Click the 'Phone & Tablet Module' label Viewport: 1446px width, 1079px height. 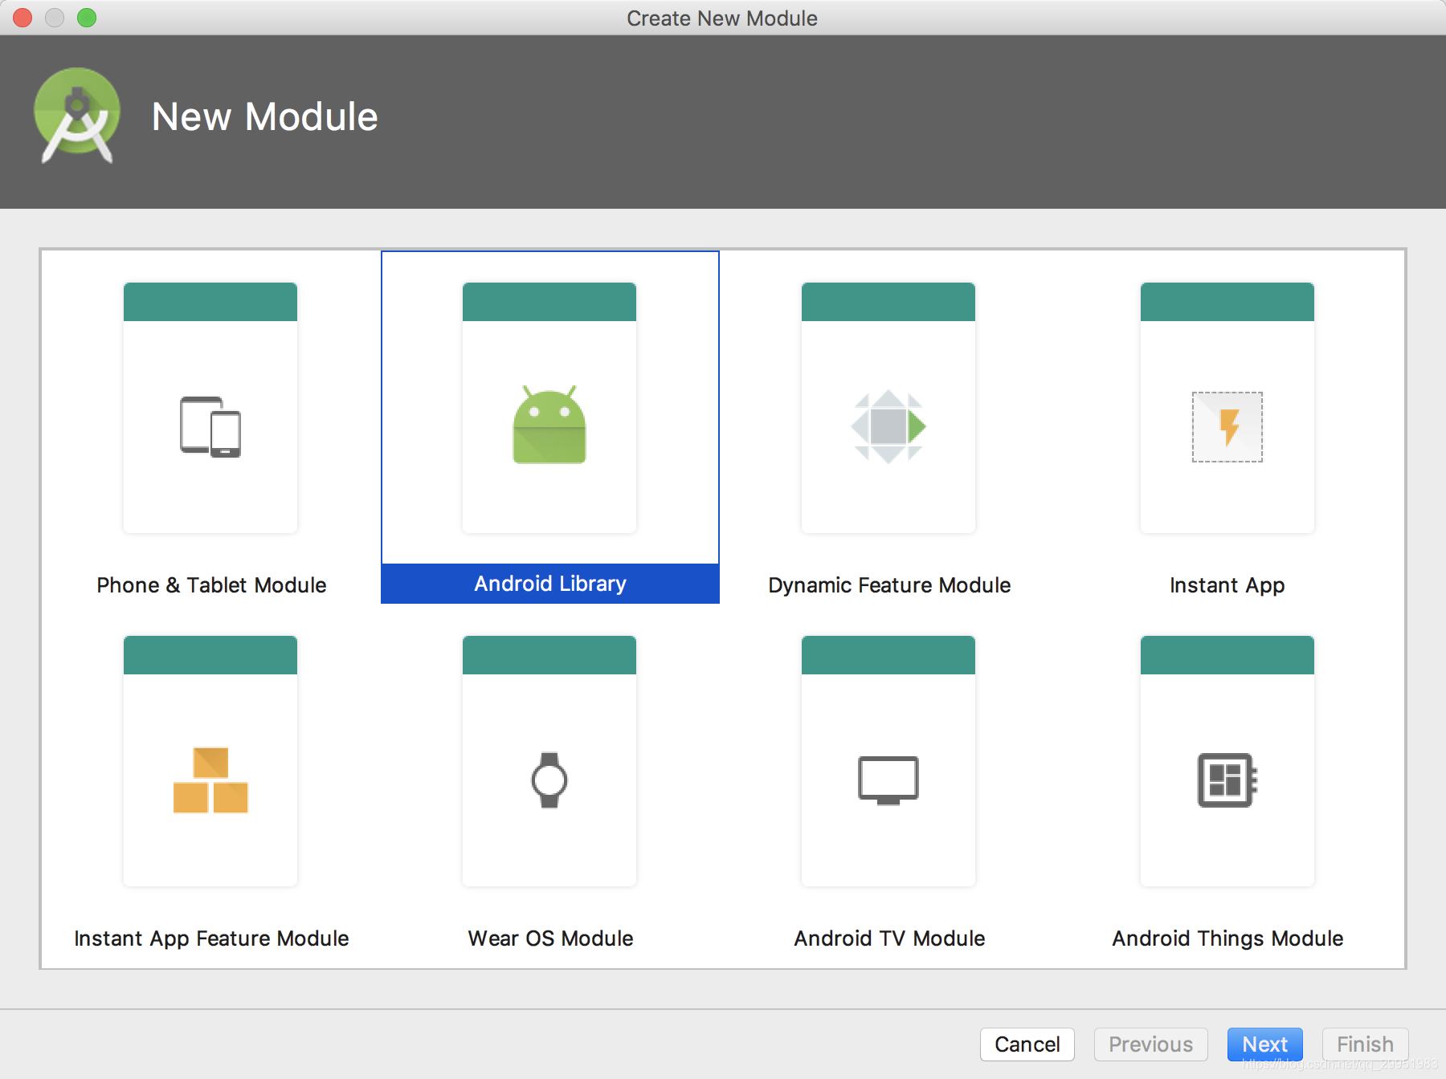pos(211,585)
